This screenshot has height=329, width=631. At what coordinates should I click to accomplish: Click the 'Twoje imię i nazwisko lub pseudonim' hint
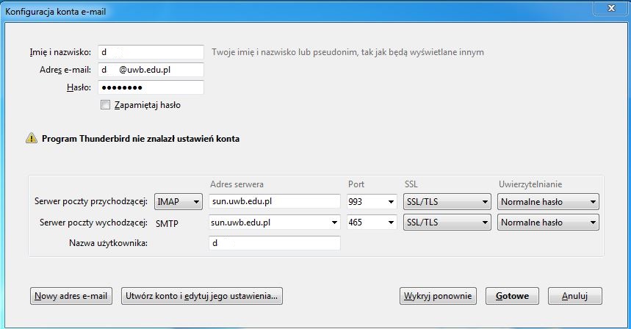[347, 52]
